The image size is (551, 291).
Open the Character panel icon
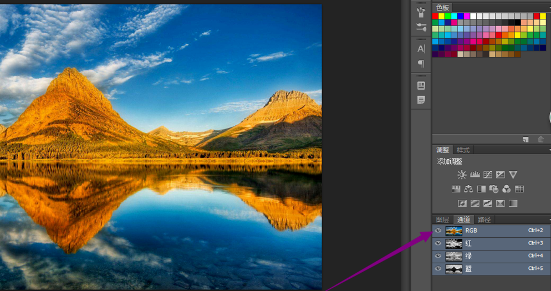coord(421,49)
